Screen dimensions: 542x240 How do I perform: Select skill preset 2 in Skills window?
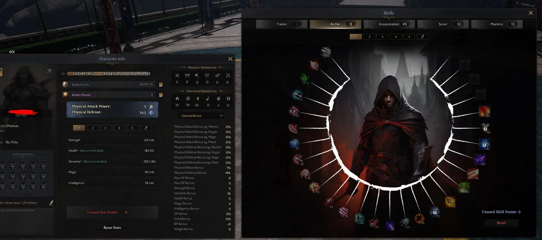click(x=369, y=36)
